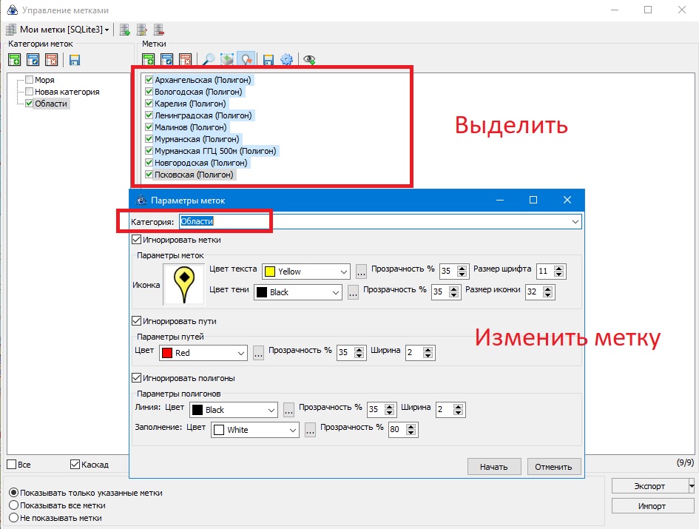
Task: Click the magnifier icon in Метки toolbar
Action: (209, 60)
